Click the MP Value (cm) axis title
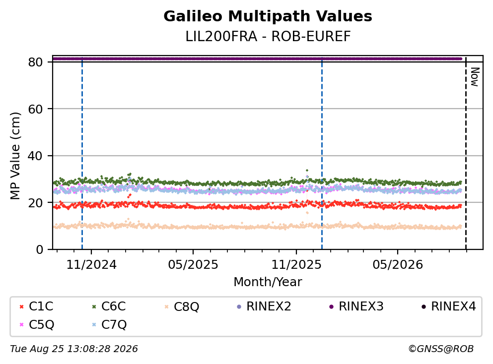The image size is (493, 364). (15, 156)
